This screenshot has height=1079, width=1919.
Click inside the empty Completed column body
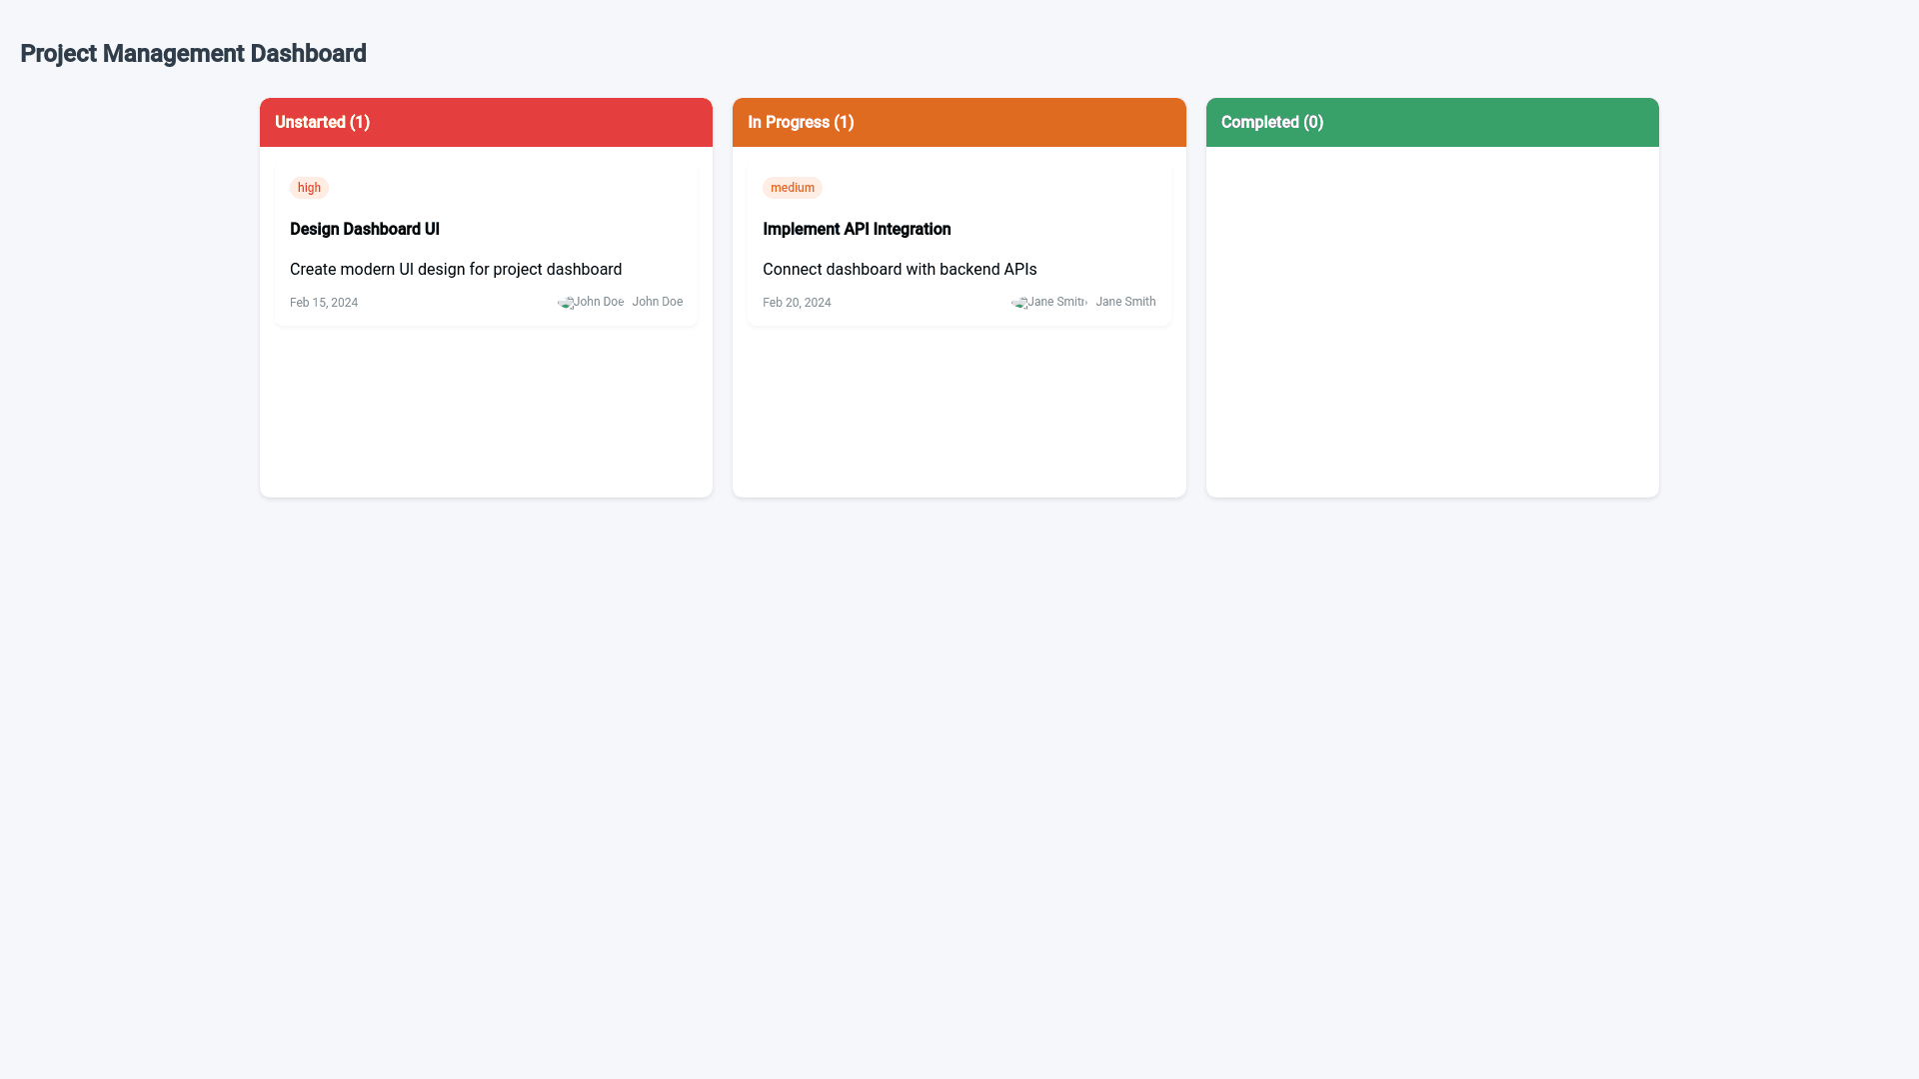click(x=1431, y=320)
